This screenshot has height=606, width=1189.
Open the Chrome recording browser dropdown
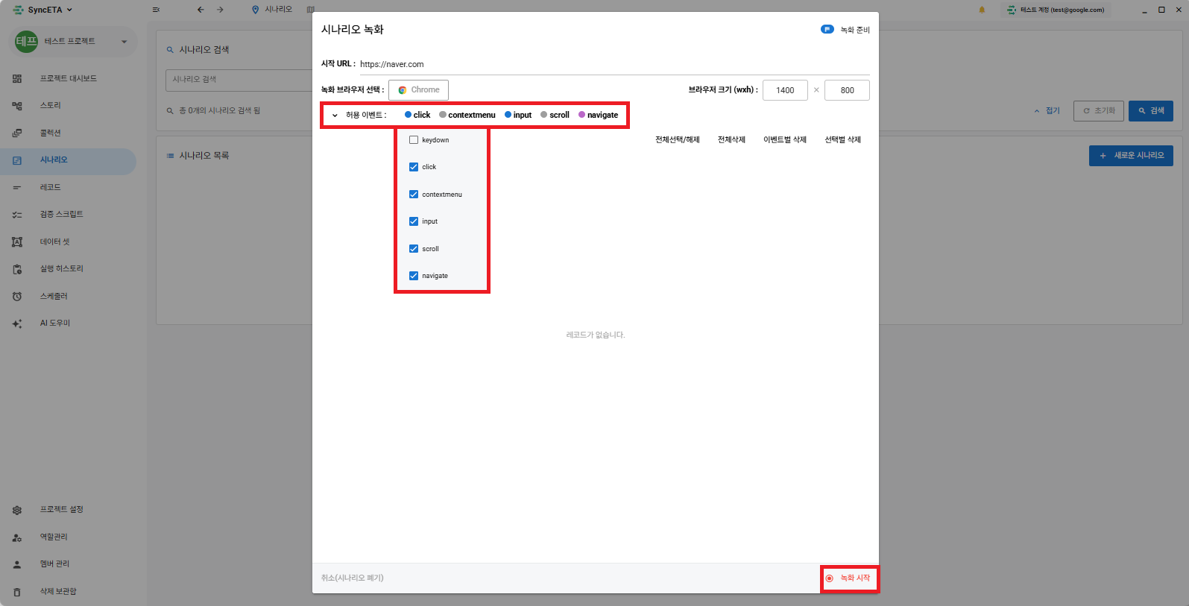point(418,90)
